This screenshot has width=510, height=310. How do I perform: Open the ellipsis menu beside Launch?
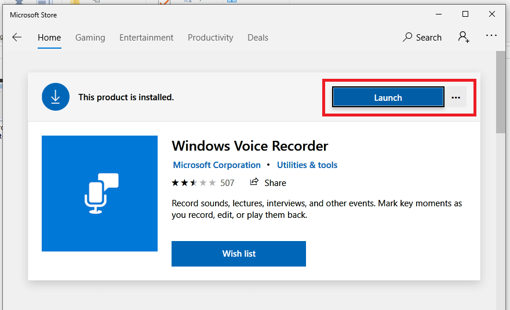[456, 97]
